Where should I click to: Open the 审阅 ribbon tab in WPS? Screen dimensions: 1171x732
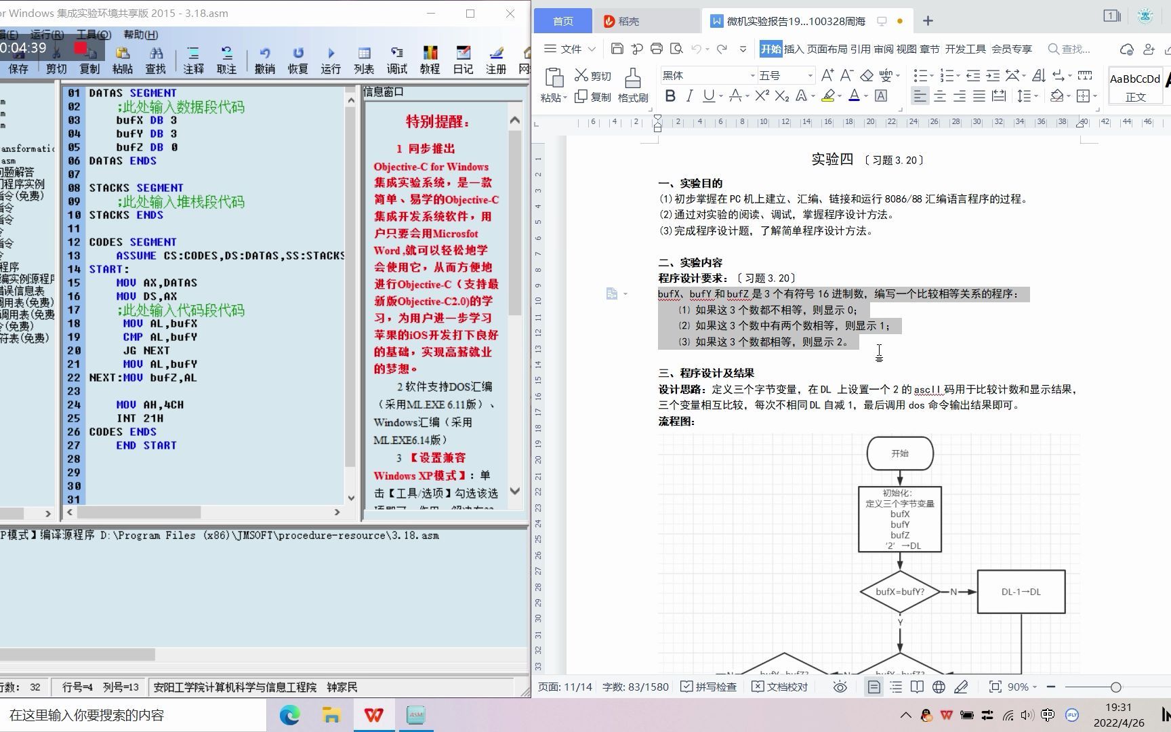point(884,49)
